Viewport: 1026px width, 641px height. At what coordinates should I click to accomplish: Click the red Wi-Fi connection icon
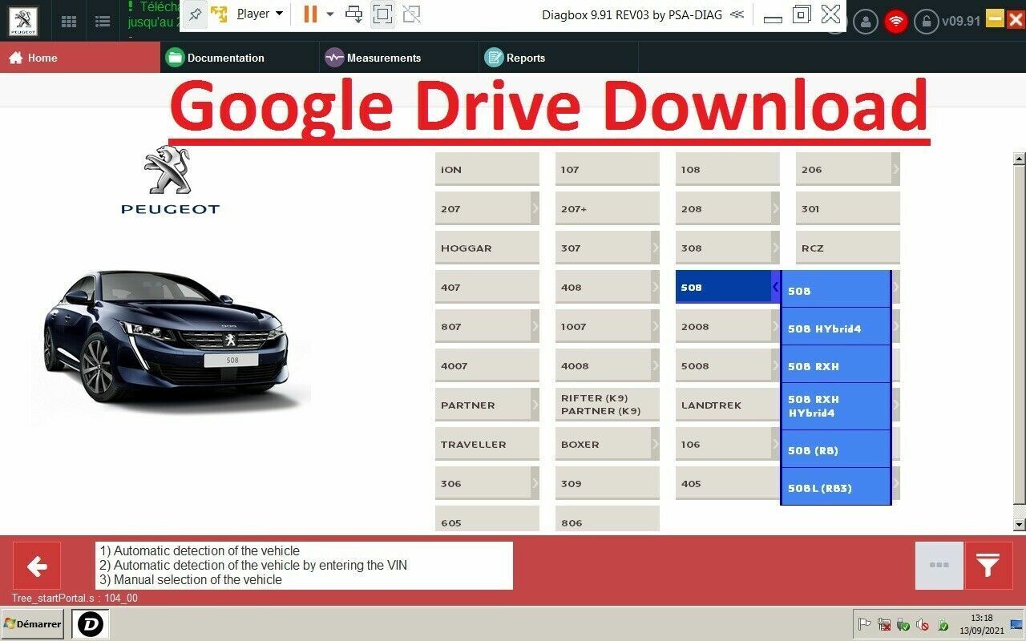pyautogui.click(x=896, y=22)
